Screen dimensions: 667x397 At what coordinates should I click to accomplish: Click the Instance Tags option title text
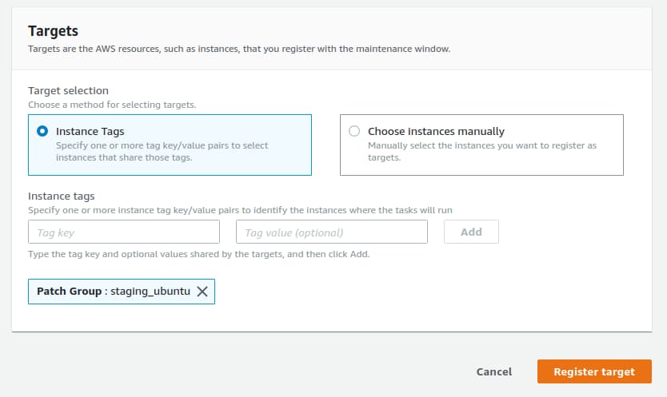90,131
